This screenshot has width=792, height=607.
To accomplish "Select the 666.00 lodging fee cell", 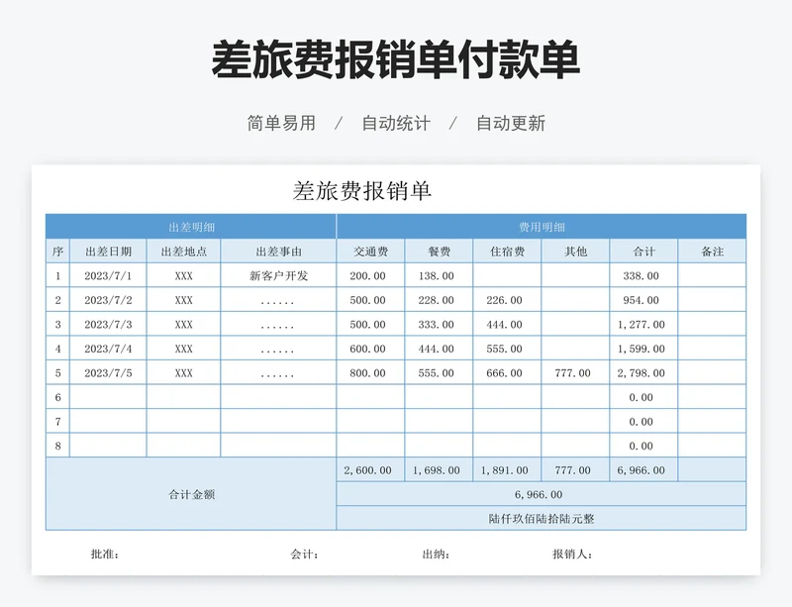I will pos(507,373).
